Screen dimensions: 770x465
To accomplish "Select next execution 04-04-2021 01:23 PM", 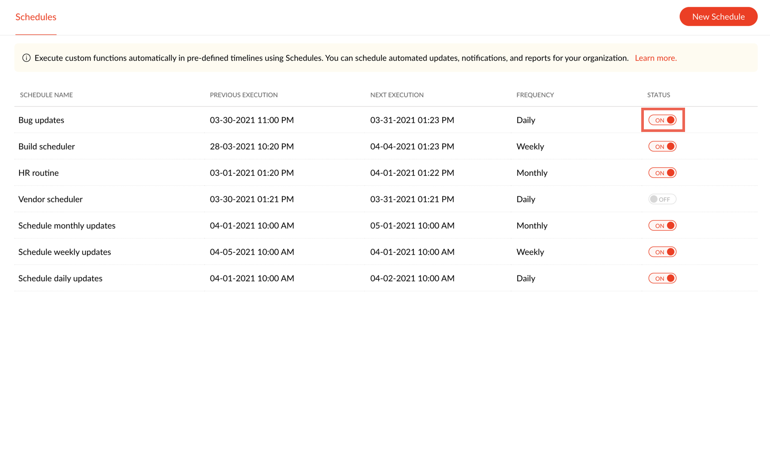I will click(x=412, y=147).
